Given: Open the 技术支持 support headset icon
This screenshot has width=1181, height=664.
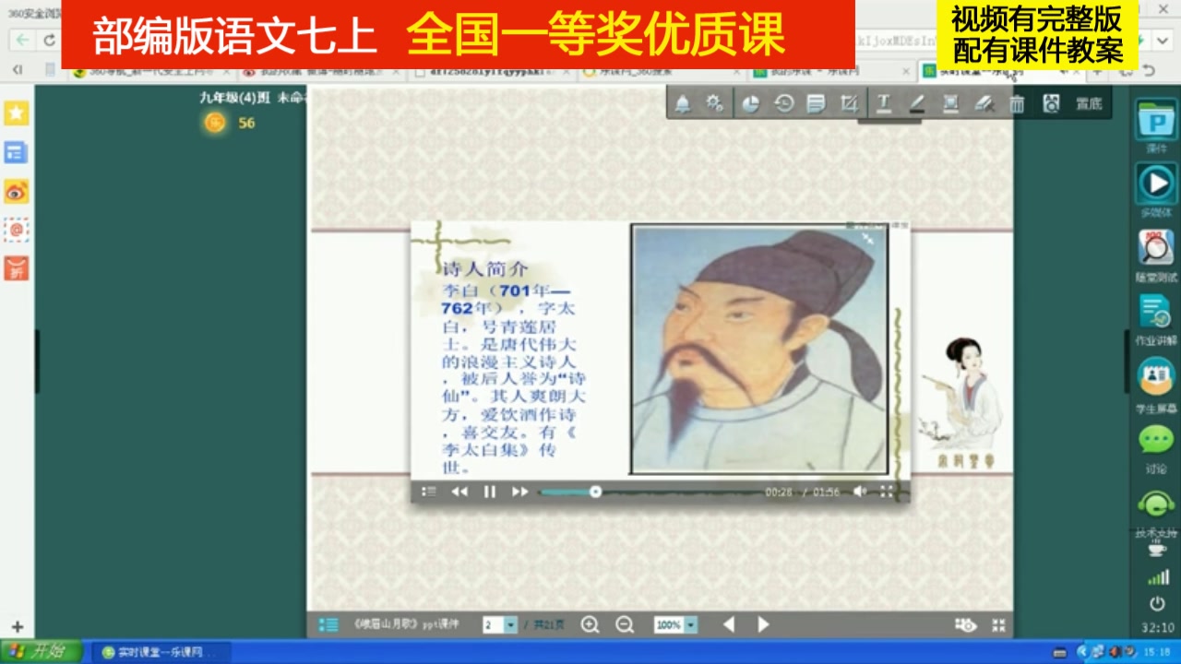Looking at the screenshot, I should pos(1156,504).
